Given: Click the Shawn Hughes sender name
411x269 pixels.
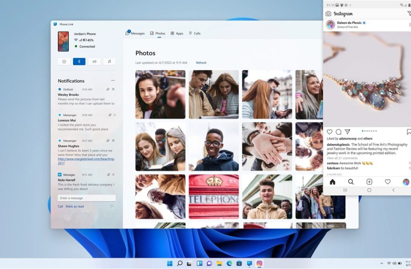Looking at the screenshot, I should [68, 146].
